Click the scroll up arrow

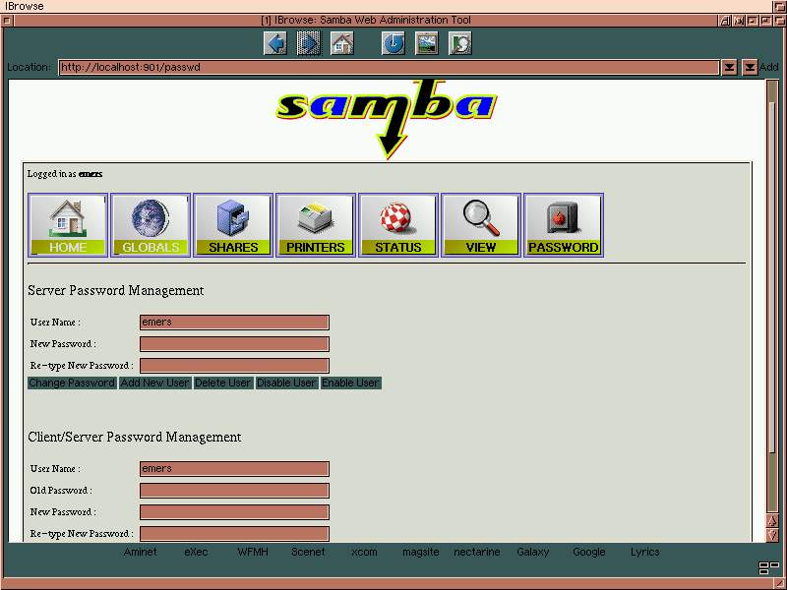[772, 521]
